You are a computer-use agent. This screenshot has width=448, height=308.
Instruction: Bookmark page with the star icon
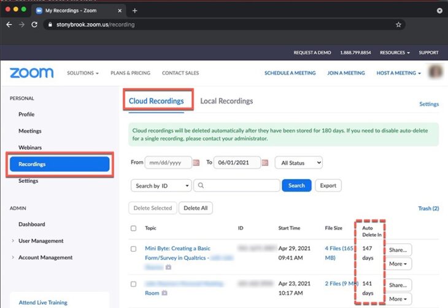(x=398, y=25)
